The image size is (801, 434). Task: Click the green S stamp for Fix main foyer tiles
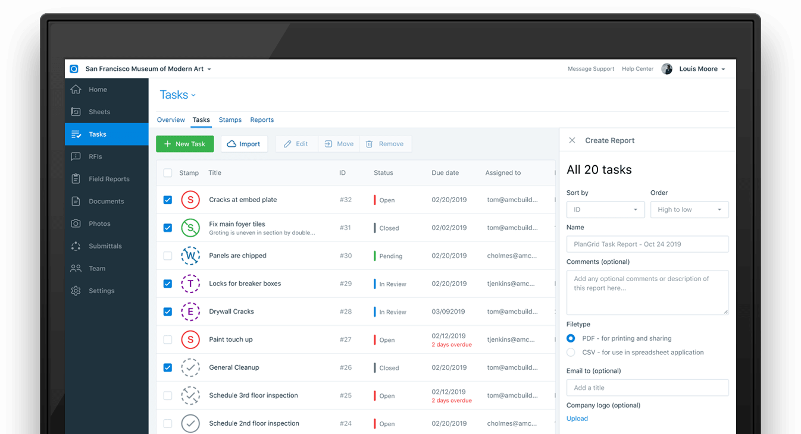coord(190,228)
